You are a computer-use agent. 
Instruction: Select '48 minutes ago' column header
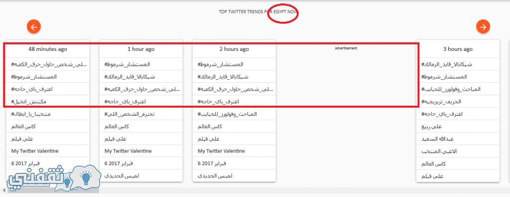[x=48, y=49]
